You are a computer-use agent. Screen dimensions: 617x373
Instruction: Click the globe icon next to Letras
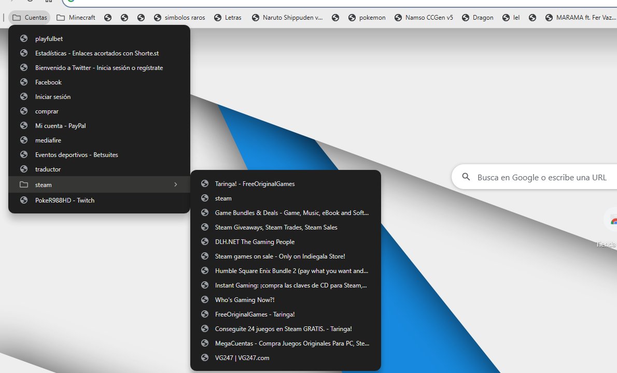click(x=218, y=18)
